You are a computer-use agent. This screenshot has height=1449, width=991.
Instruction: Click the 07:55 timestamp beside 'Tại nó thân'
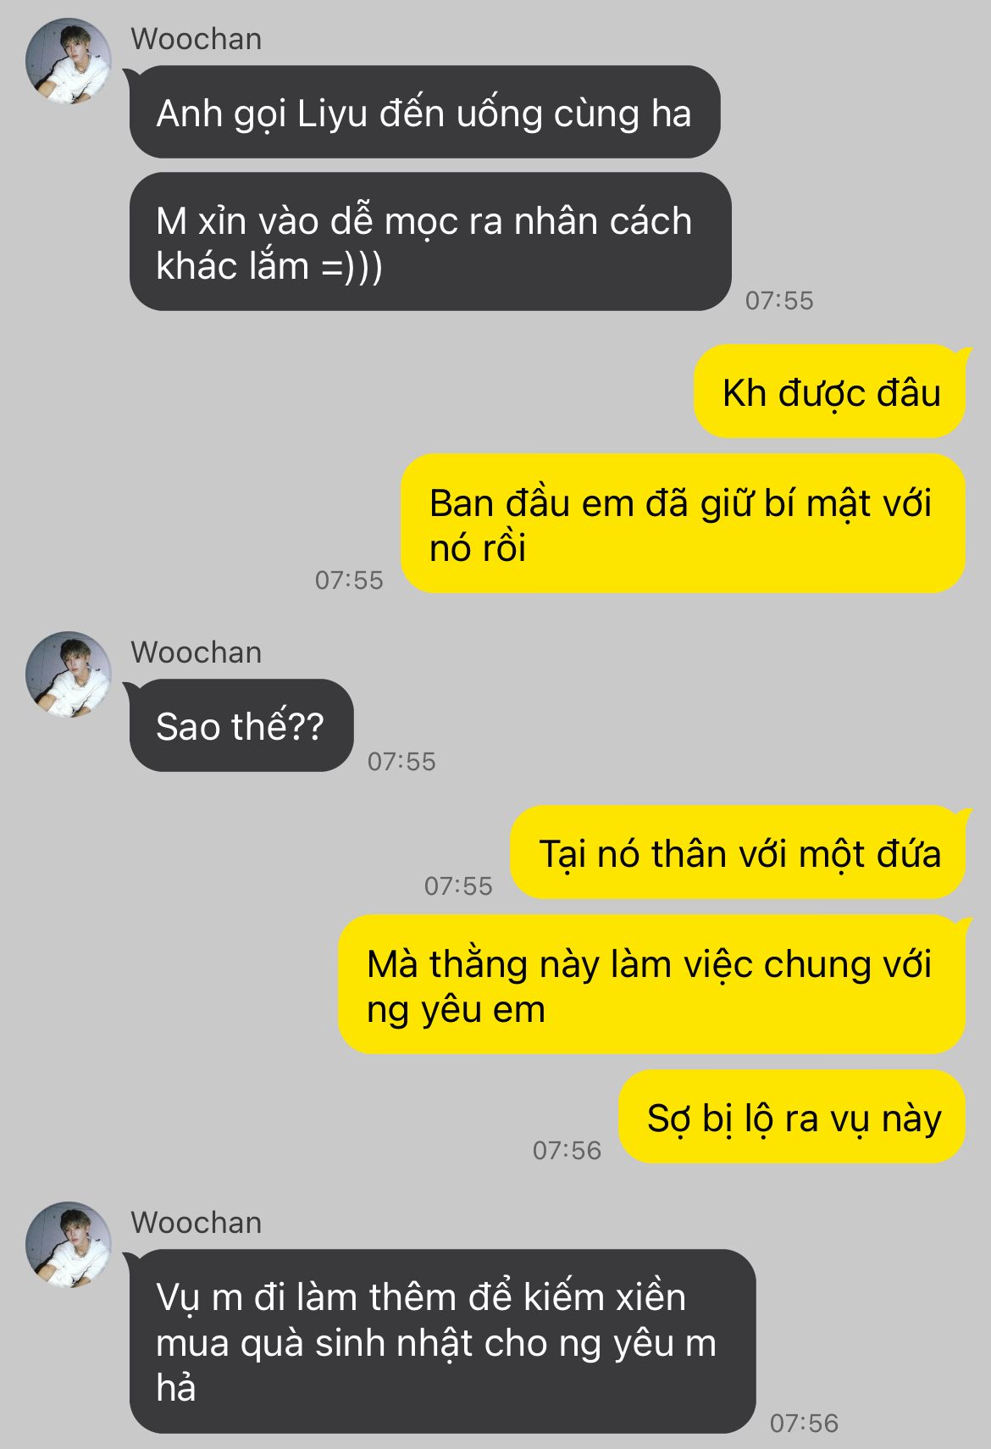coord(458,885)
